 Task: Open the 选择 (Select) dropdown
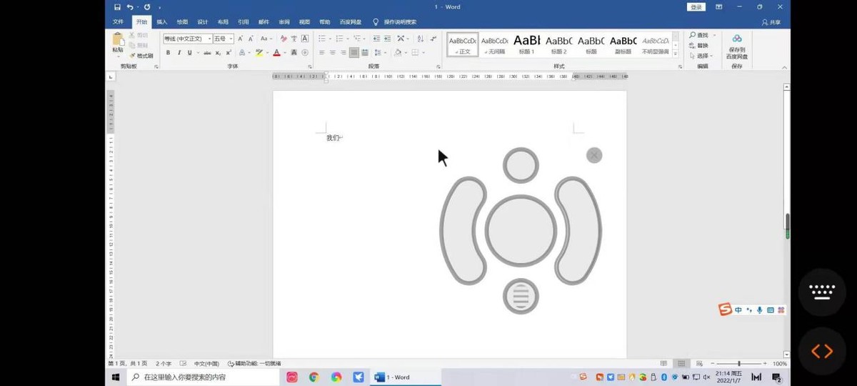[701, 56]
